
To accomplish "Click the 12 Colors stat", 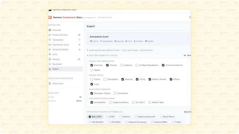I will [x=94, y=41].
